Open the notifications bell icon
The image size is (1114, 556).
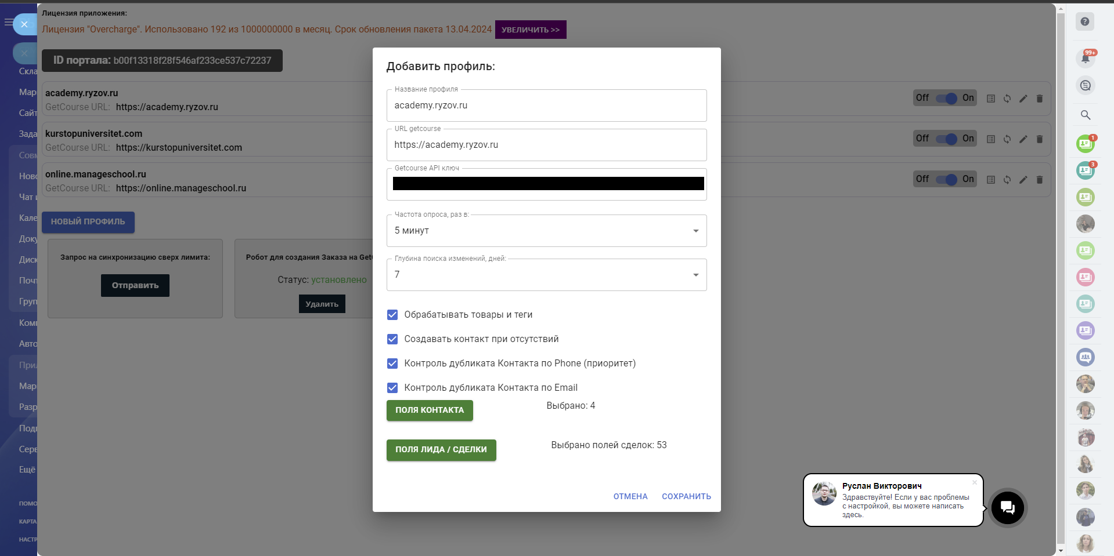pos(1085,58)
